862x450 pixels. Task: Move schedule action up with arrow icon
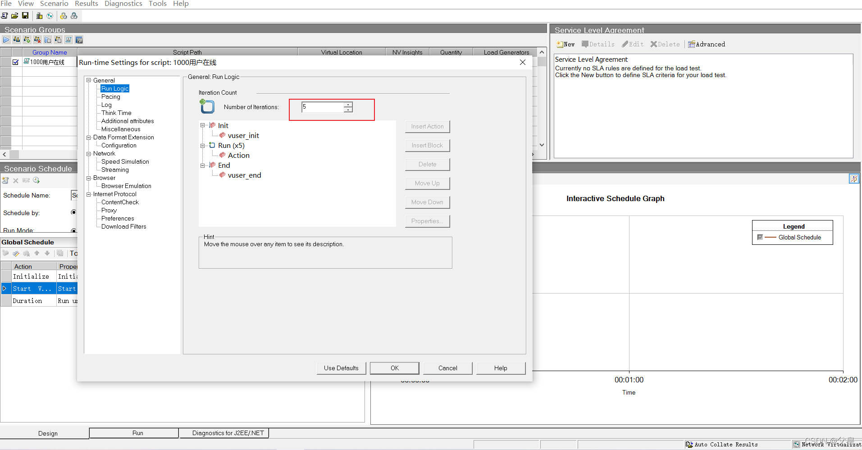[37, 253]
